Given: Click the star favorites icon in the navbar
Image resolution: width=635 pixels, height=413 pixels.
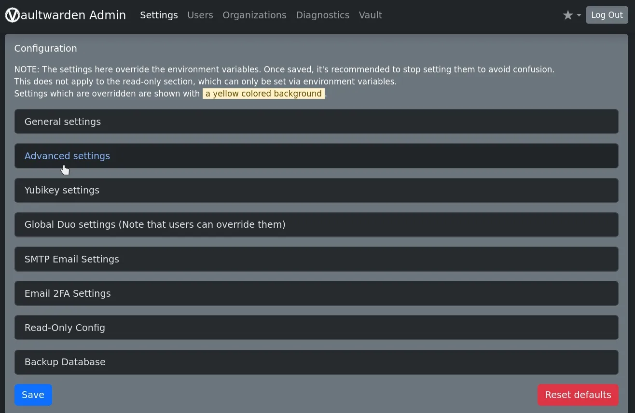Looking at the screenshot, I should click(567, 15).
